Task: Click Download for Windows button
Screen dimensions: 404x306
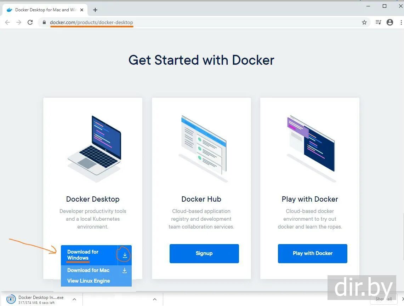Action: click(x=89, y=255)
